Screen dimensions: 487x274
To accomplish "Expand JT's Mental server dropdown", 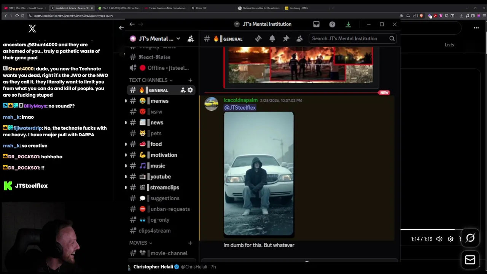I will click(178, 38).
